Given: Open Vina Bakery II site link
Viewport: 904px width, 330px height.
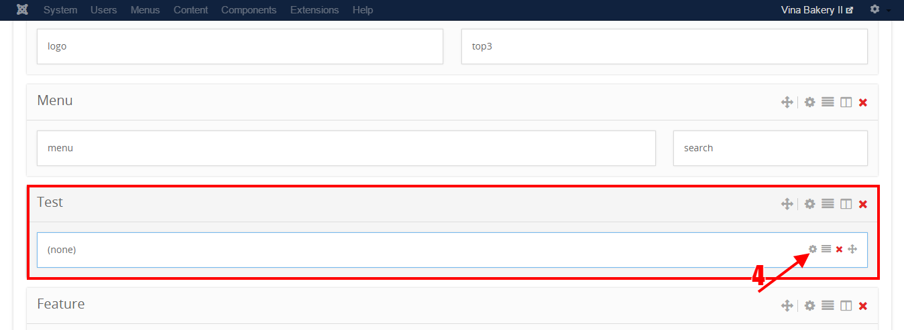Looking at the screenshot, I should [817, 10].
